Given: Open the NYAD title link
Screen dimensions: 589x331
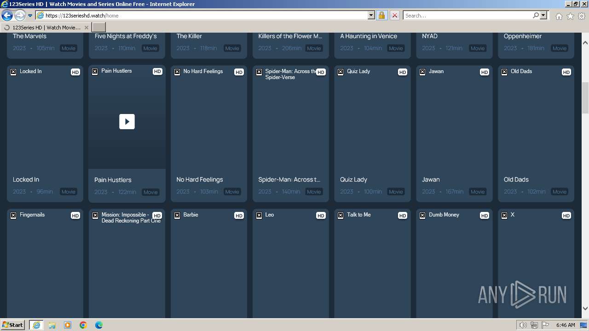Looking at the screenshot, I should coord(430,36).
